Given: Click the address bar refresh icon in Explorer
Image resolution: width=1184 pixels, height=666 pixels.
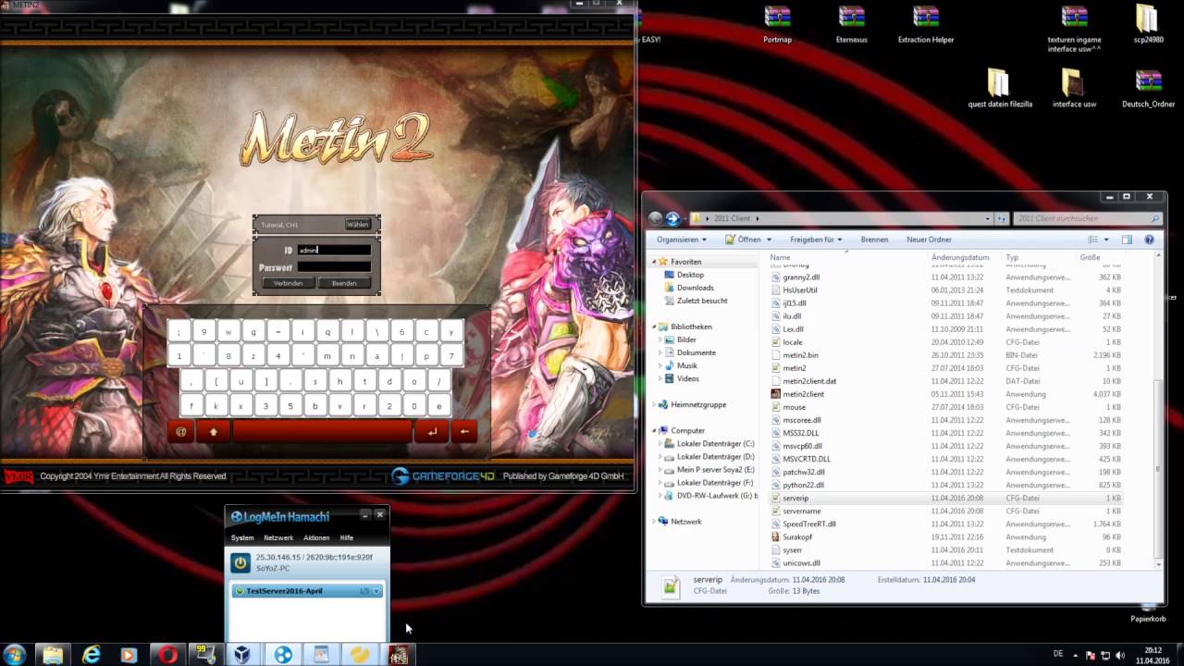Looking at the screenshot, I should pos(1001,219).
